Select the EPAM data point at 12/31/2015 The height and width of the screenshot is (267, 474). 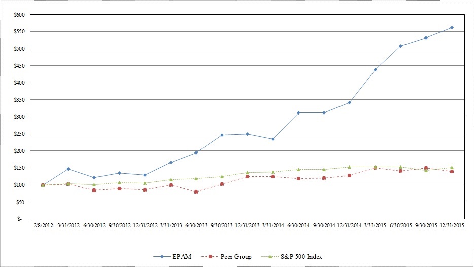[x=452, y=28]
